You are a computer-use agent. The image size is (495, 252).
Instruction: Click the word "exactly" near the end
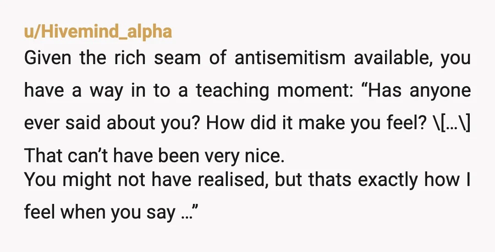point(387,181)
